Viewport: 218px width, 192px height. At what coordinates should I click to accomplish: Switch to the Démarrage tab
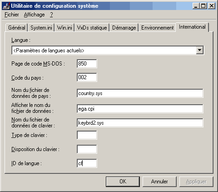tap(124, 28)
